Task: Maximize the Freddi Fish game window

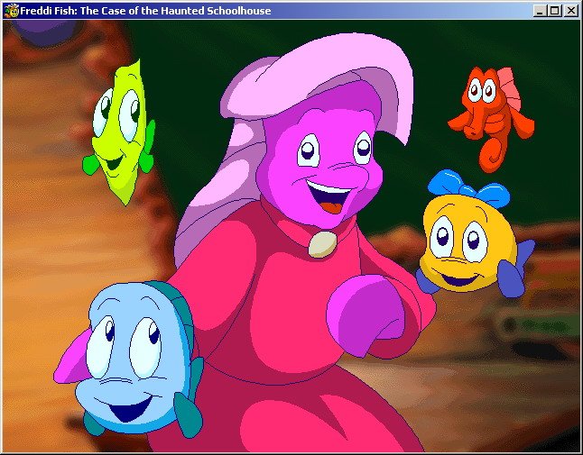Action: pos(554,11)
